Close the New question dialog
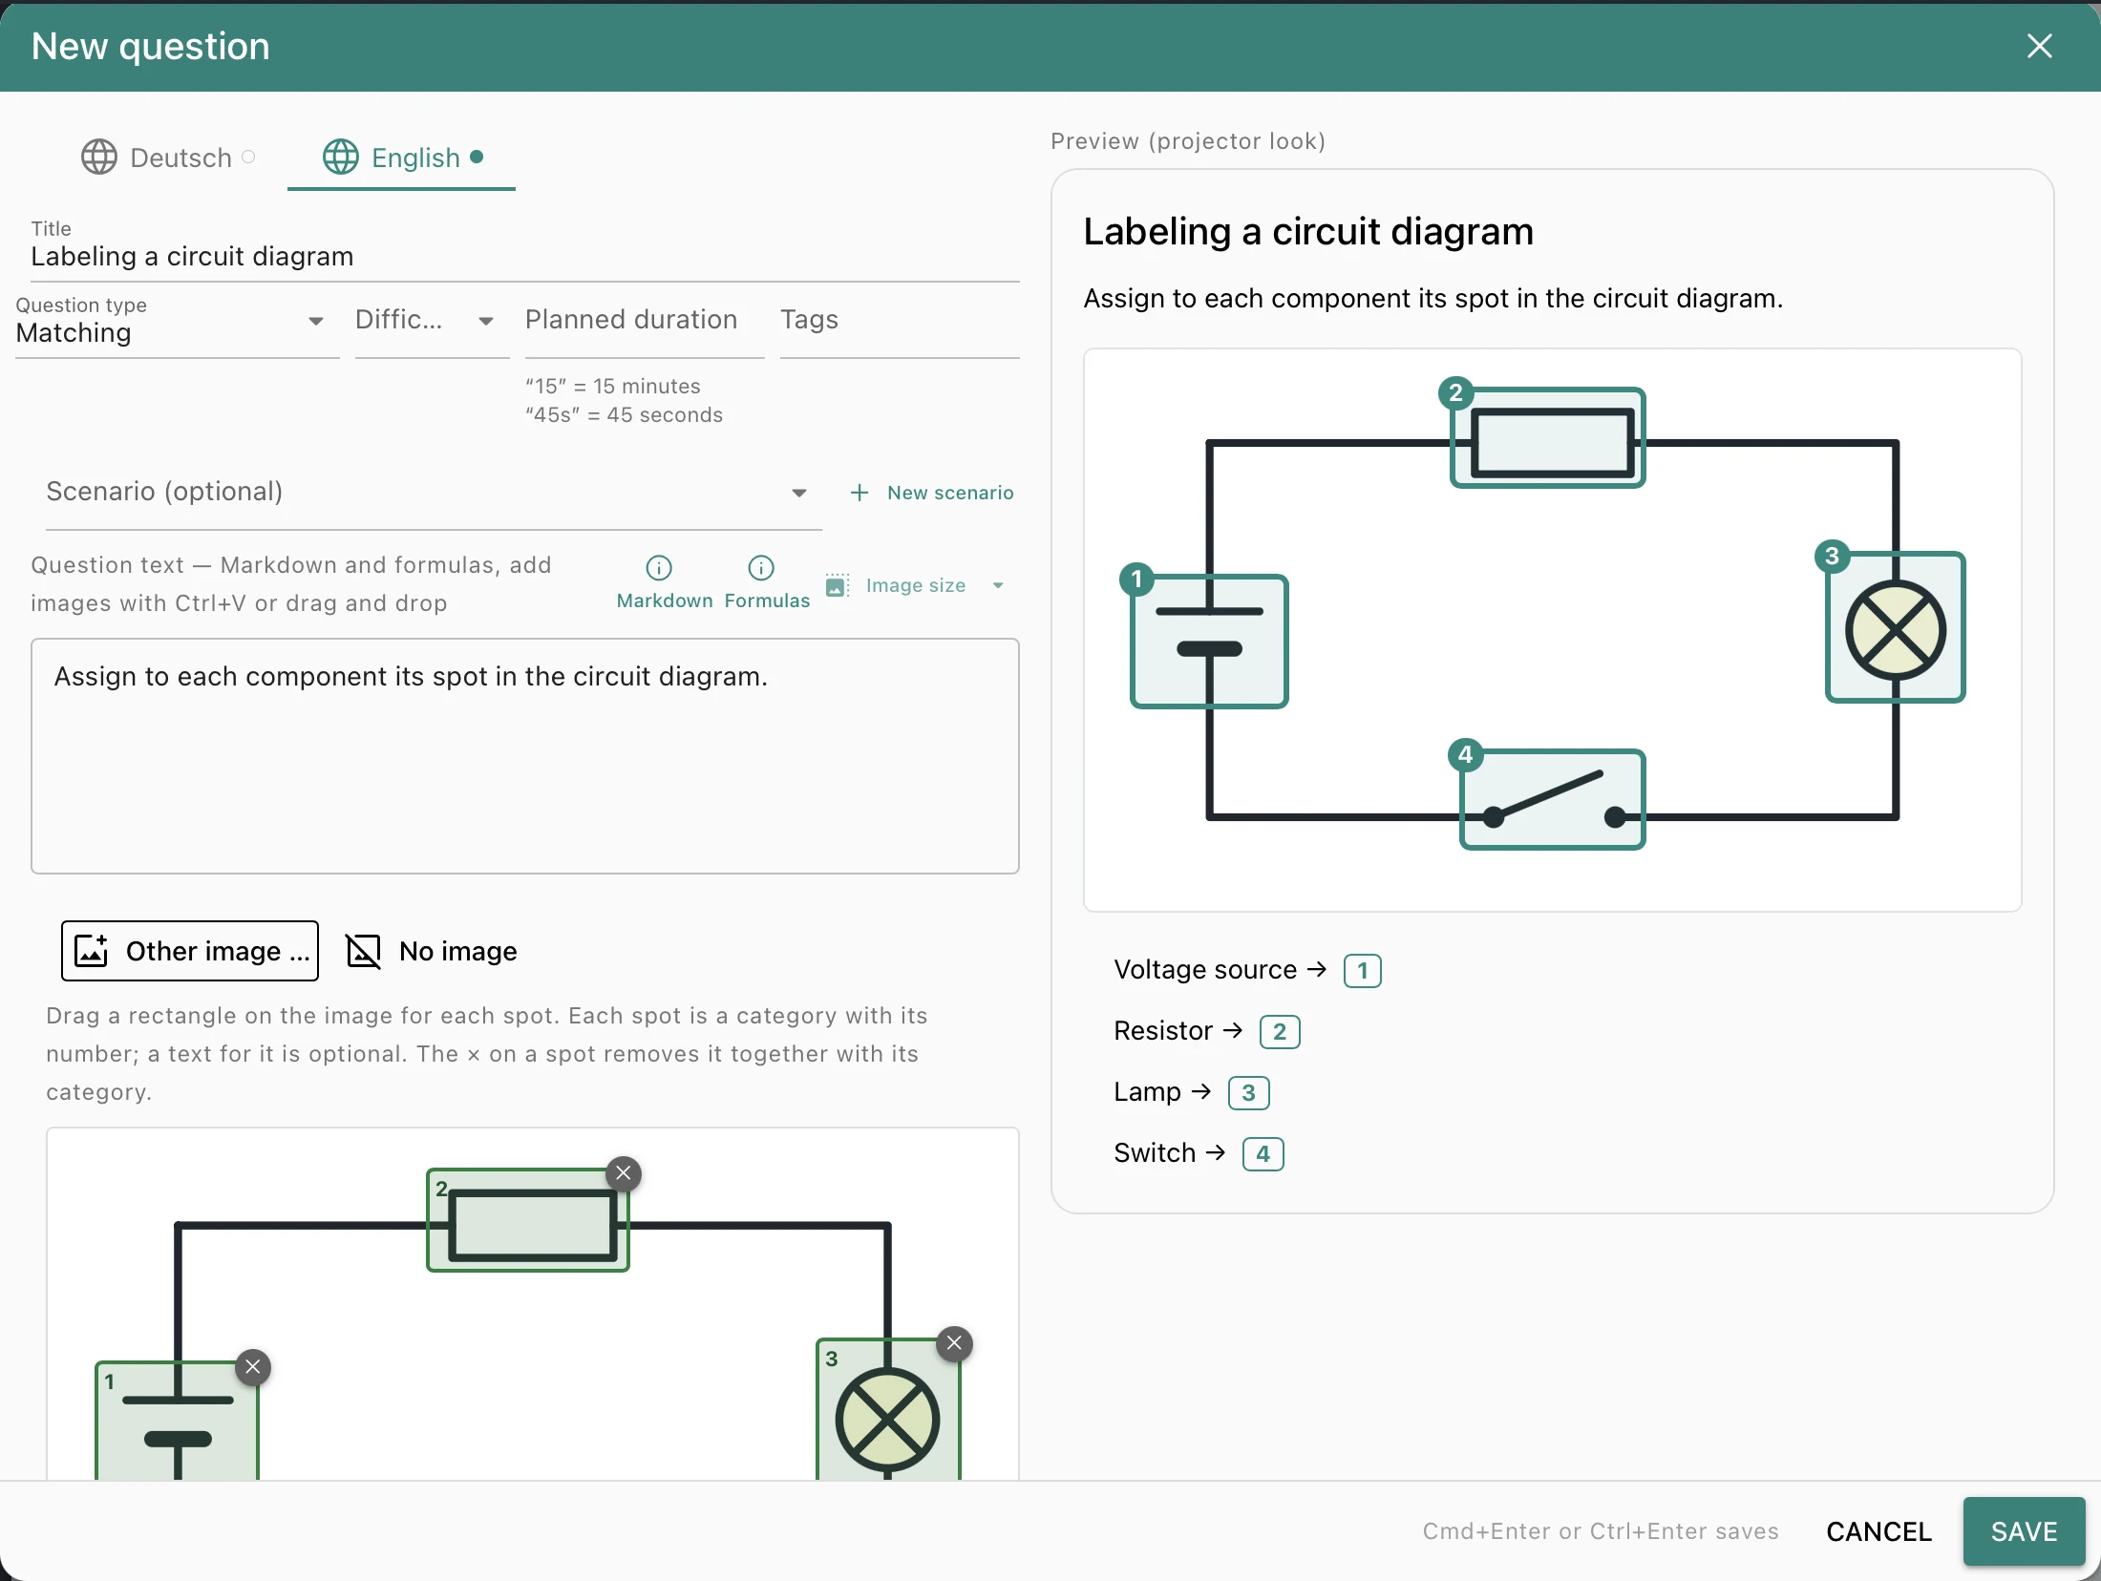2101x1581 pixels. click(2039, 46)
